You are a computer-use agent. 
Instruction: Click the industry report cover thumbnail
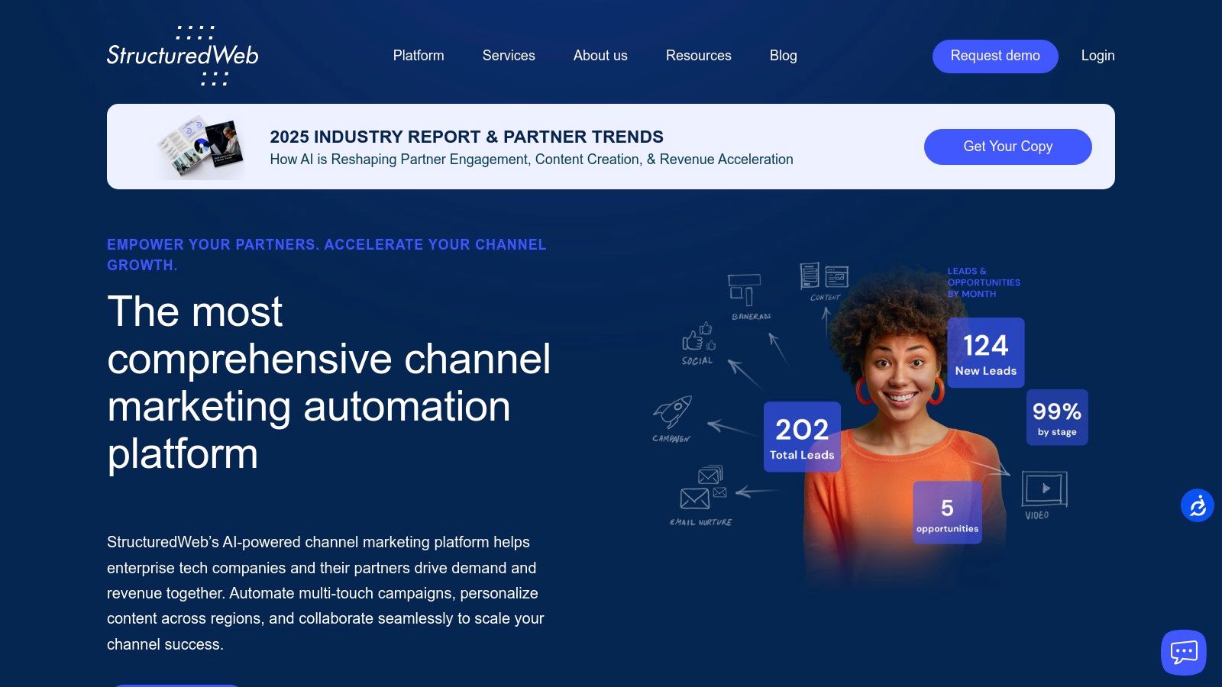point(201,147)
